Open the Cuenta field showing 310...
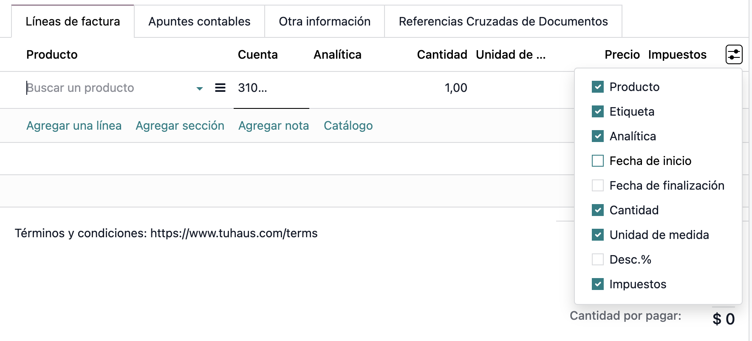 pos(253,88)
